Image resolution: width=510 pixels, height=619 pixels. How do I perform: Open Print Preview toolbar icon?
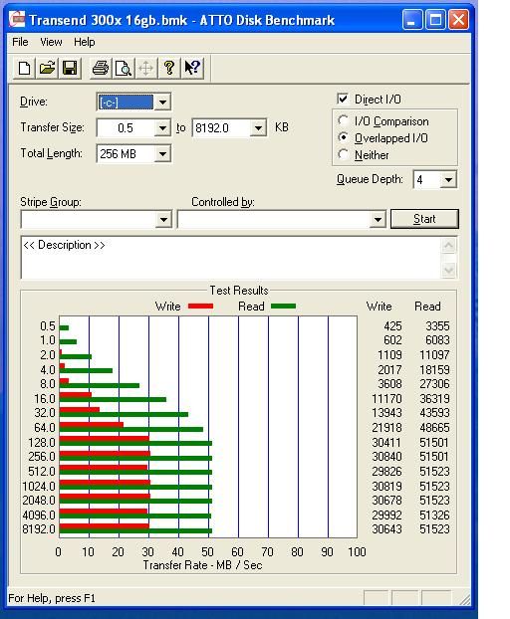124,68
